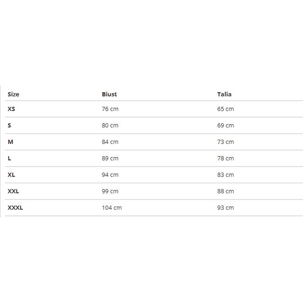Select the XS size row label
Viewport: 303px width, 303px height.
tap(11, 109)
